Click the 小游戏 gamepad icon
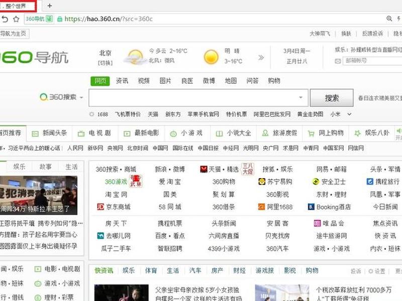Viewport: 402px width, 301px height. click(x=173, y=133)
